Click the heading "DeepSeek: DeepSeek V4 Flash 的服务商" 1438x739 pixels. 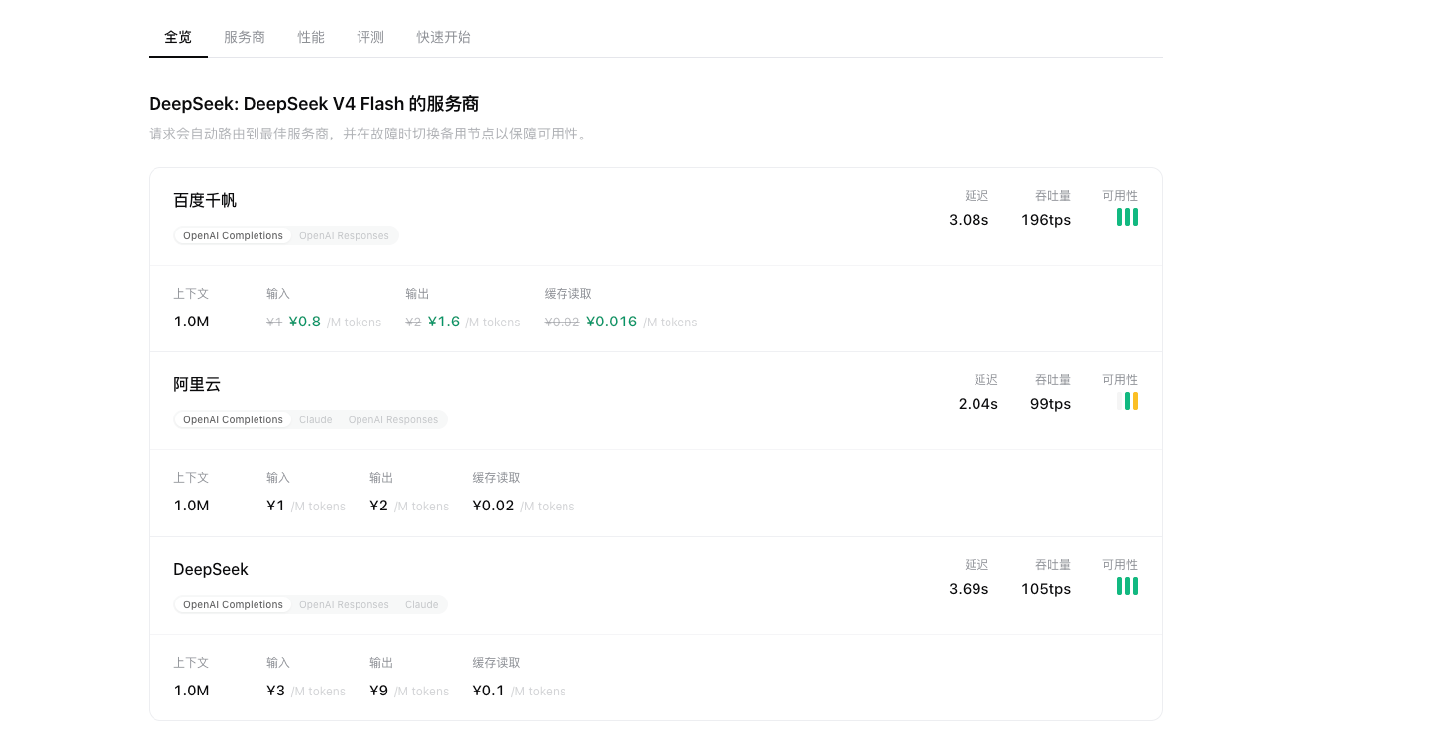[314, 104]
